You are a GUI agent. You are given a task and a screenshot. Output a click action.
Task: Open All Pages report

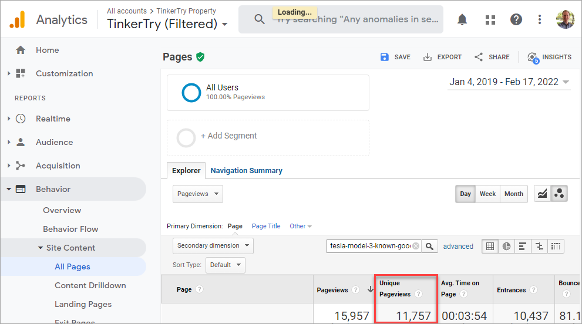(x=72, y=266)
